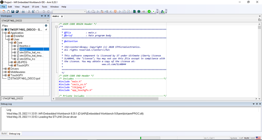
Task: Expand the EWARM folder
Action: click(9, 36)
